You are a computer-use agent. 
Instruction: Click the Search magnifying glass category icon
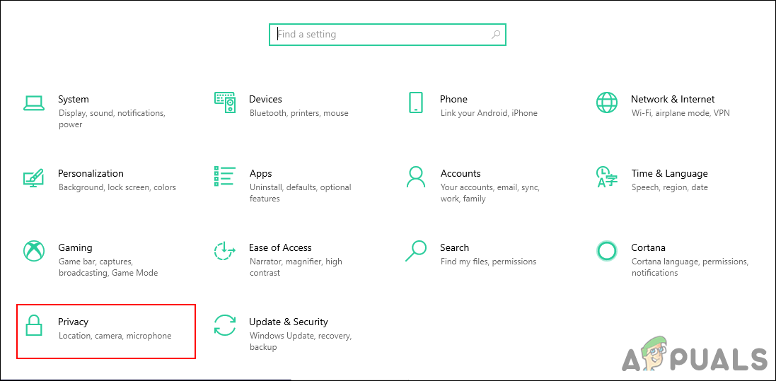416,251
